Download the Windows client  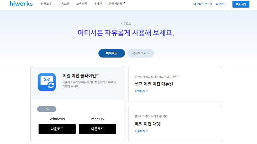pyautogui.click(x=57, y=129)
